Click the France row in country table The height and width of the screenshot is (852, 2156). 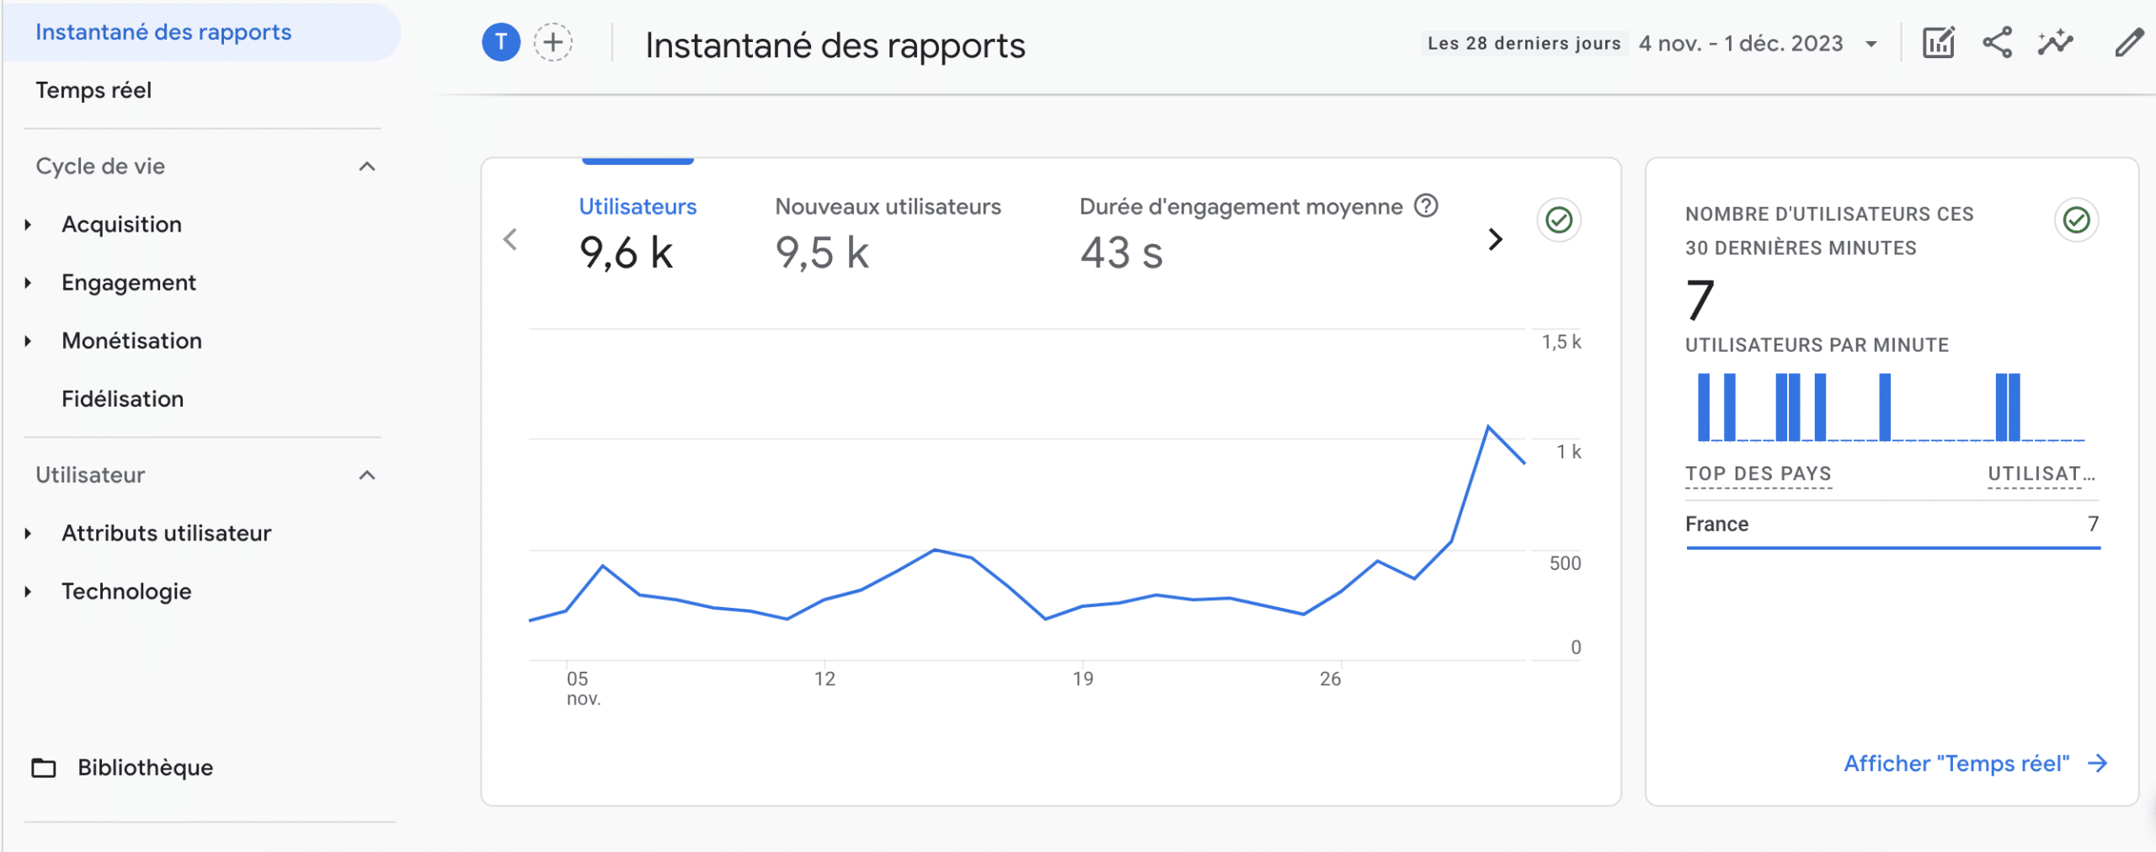(x=1892, y=524)
